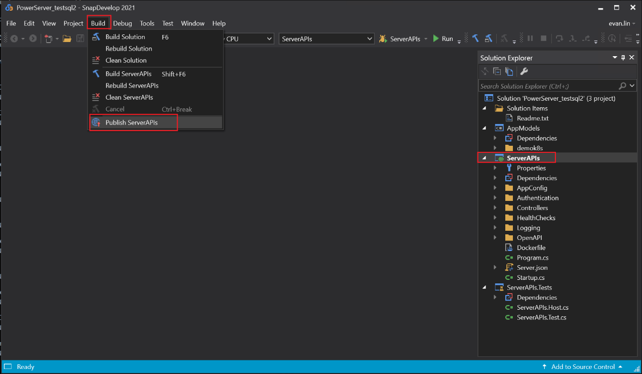Toggle auto-hide pin for Solution Explorer
Image resolution: width=642 pixels, height=374 pixels.
tap(623, 58)
